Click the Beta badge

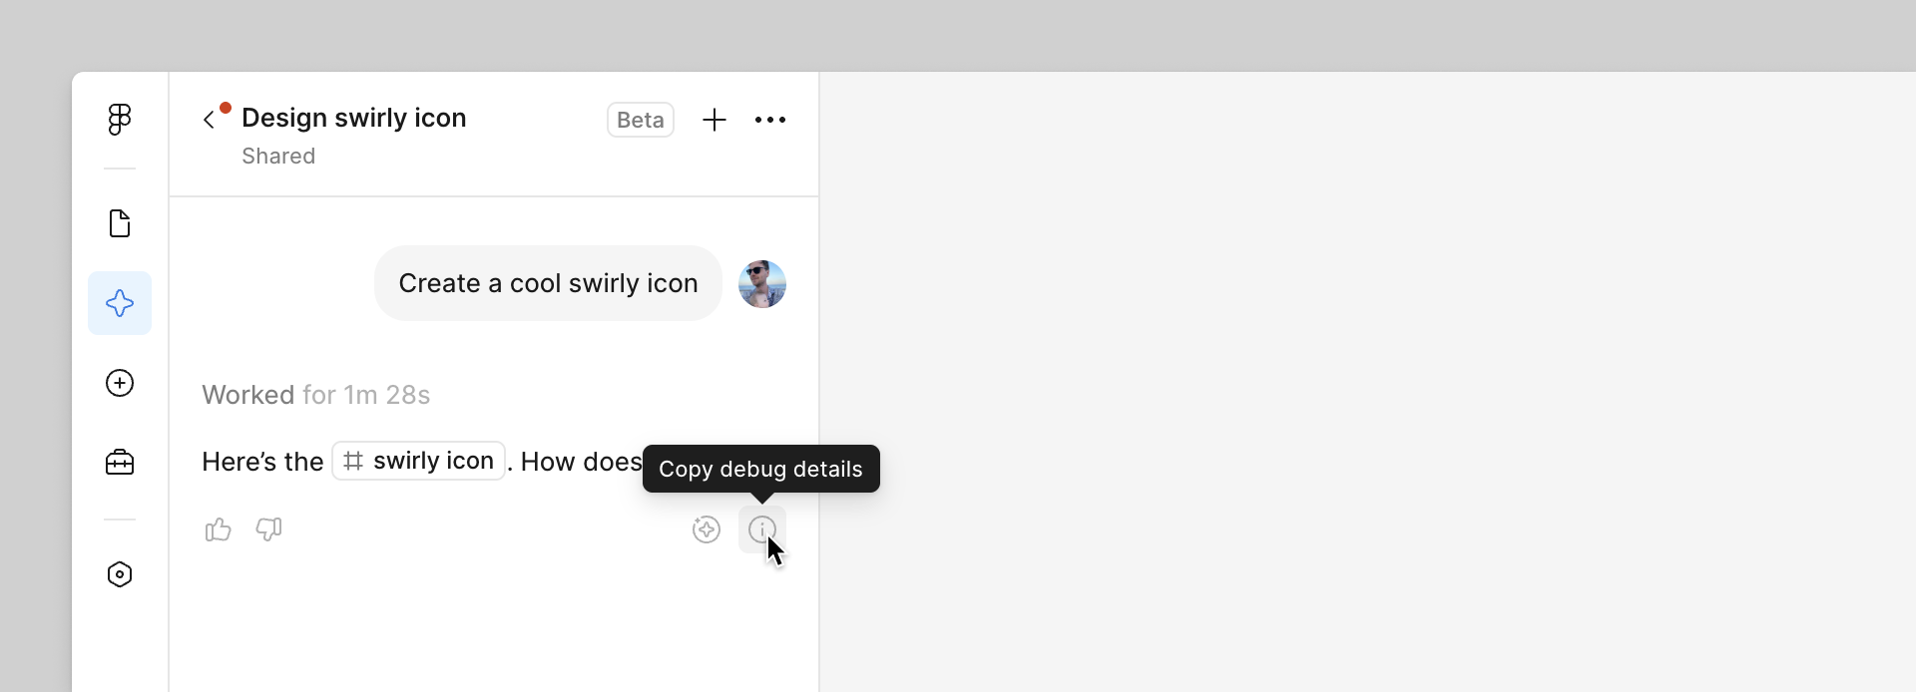coord(641,120)
